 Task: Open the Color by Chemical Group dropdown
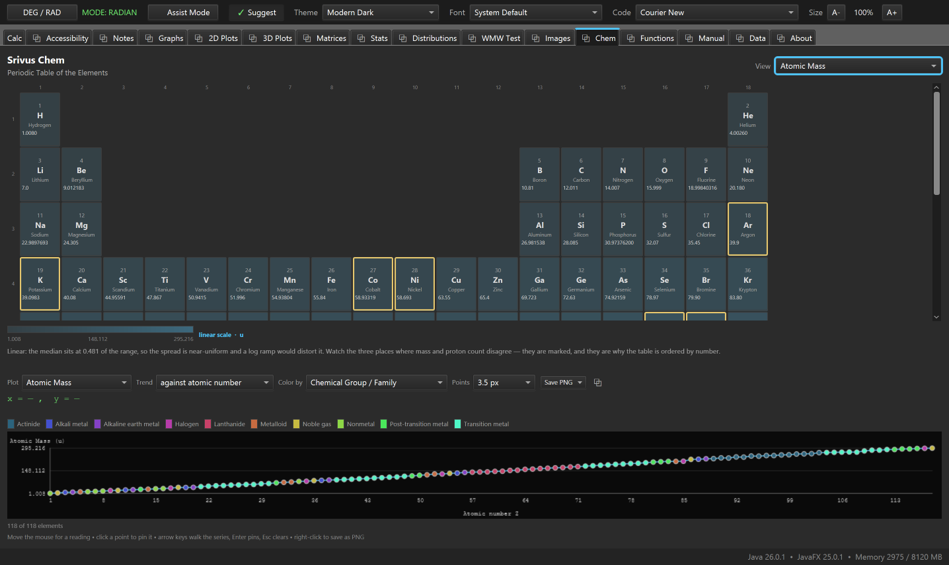click(376, 383)
